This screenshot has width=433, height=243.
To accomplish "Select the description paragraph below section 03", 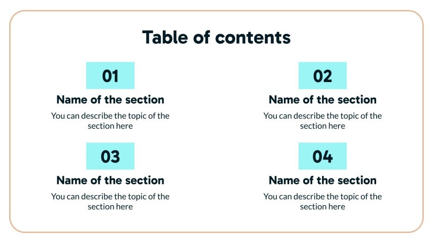I will tap(110, 201).
